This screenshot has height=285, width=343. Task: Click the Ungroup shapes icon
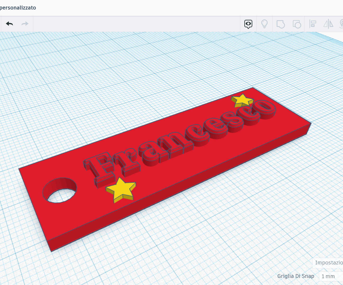click(x=297, y=24)
